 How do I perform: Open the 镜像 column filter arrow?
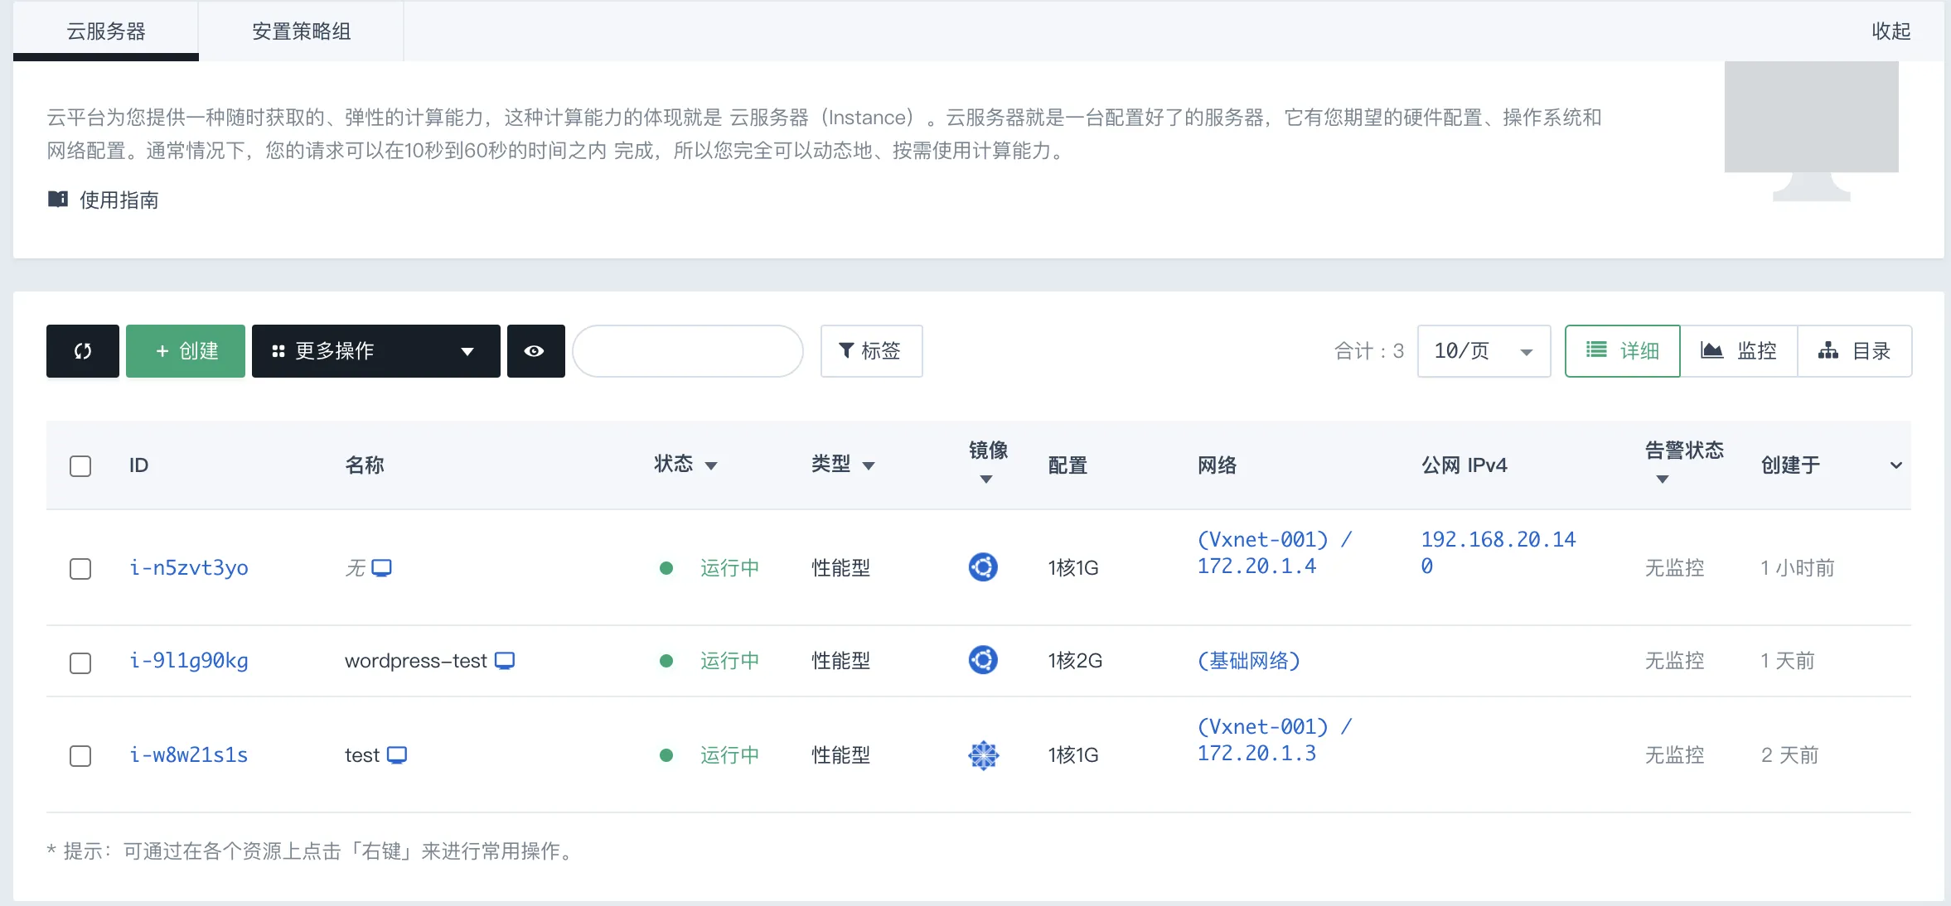986,480
